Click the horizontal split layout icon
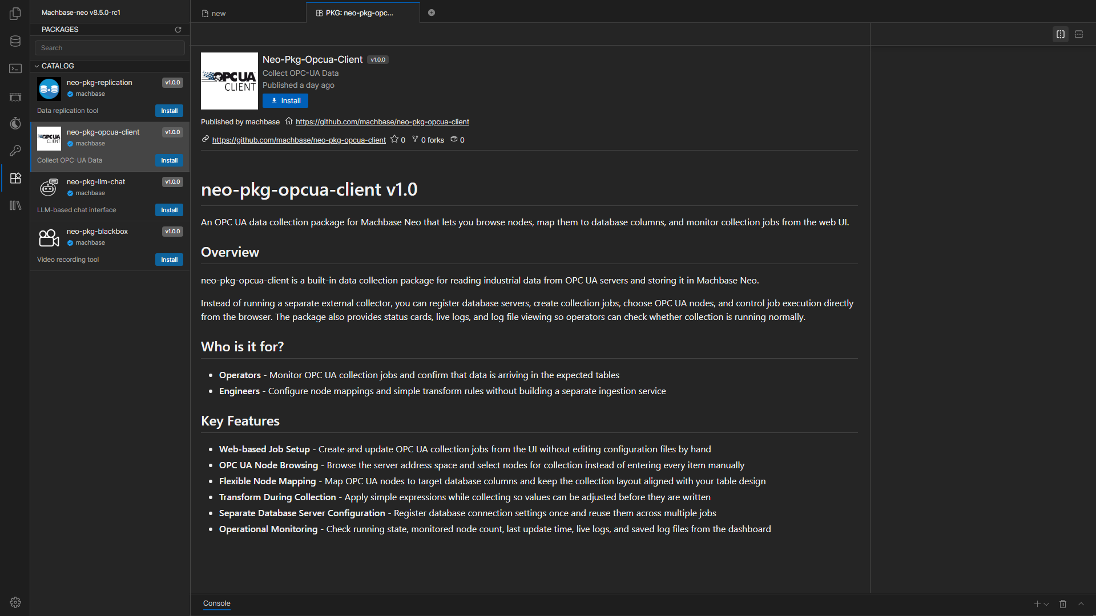This screenshot has width=1096, height=616. click(1079, 34)
